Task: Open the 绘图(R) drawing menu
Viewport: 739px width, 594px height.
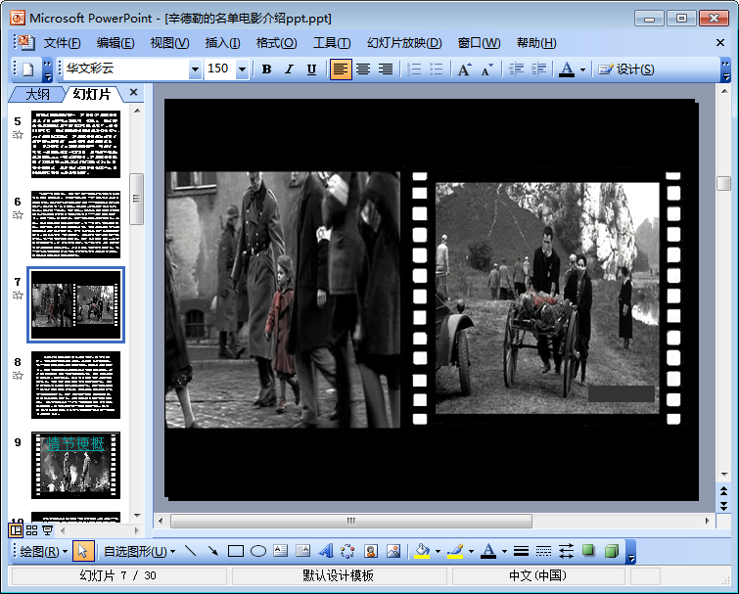Action: (x=43, y=551)
